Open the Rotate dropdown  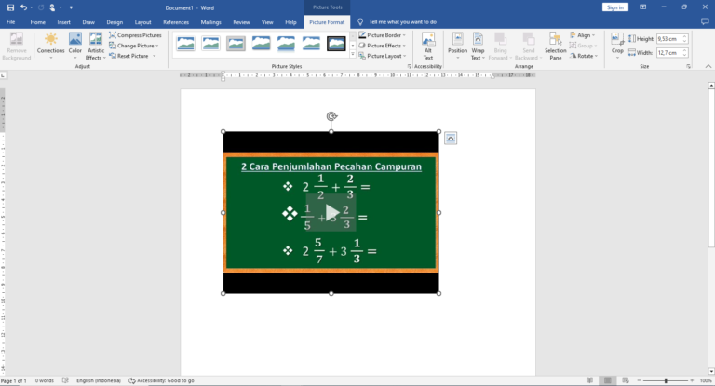585,56
